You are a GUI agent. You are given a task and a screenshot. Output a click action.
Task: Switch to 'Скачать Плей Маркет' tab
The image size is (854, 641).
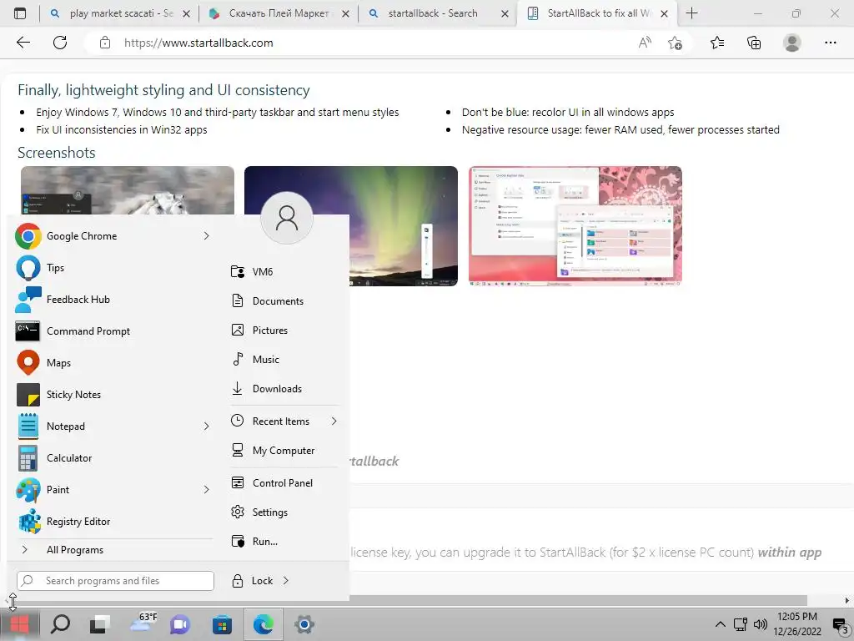[x=278, y=13]
